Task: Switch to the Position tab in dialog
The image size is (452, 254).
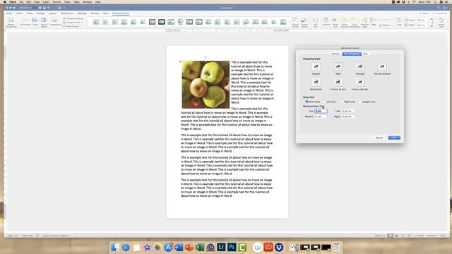Action: [x=335, y=54]
